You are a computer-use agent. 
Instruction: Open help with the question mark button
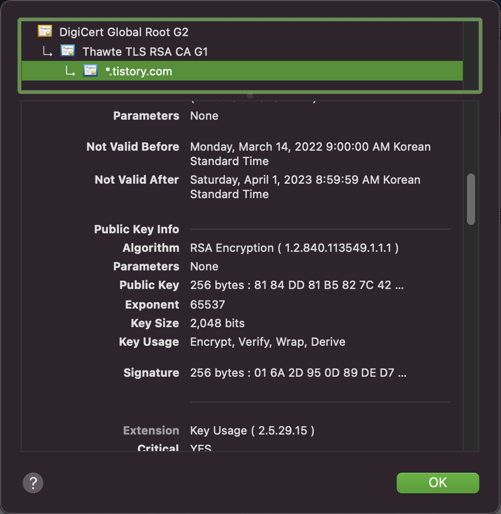click(33, 483)
